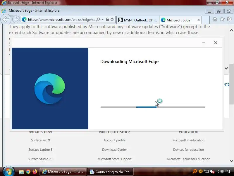Screen dimensions: 234x176
Task: Click the security lock icon
Action: point(107,19)
